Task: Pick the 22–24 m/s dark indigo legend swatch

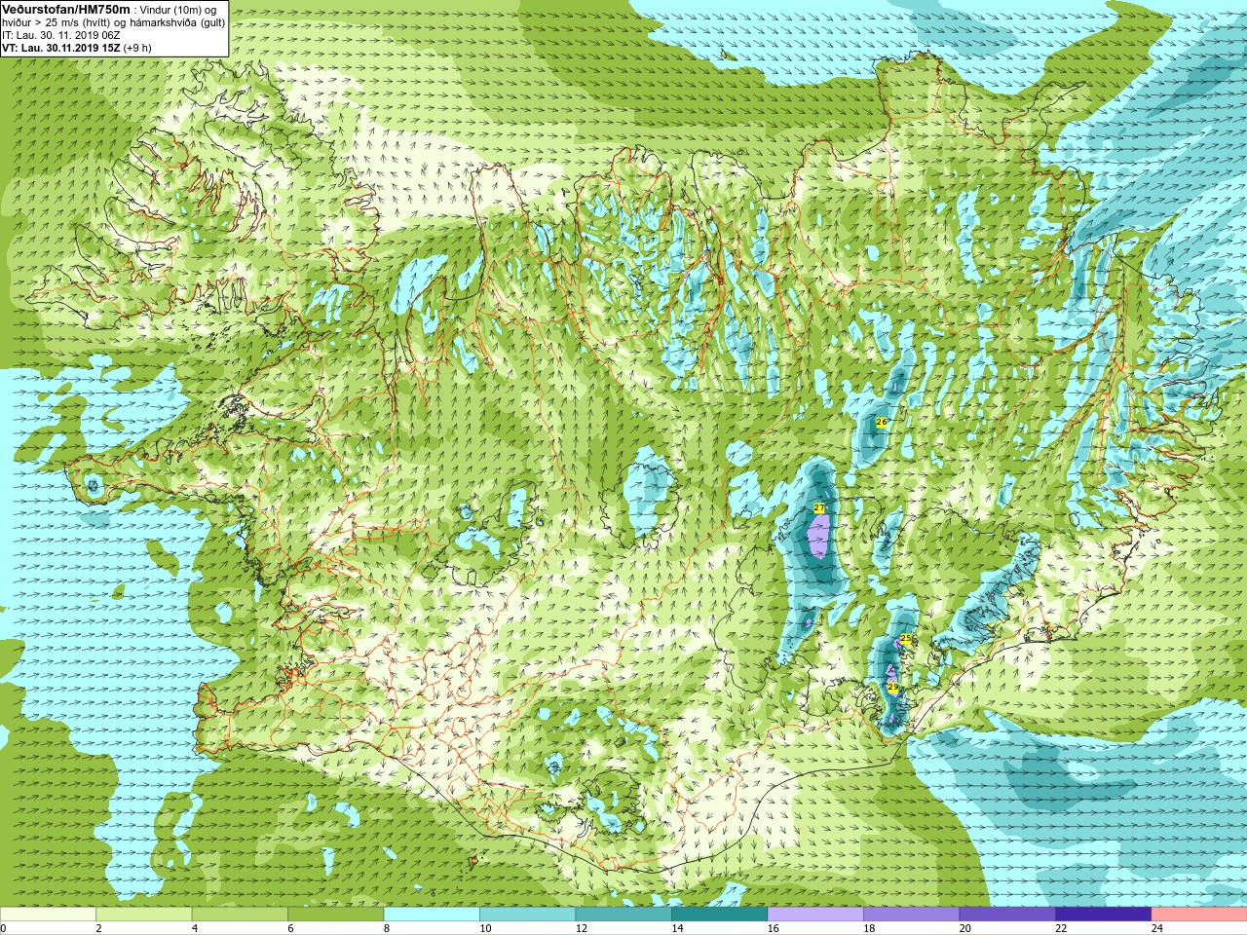Action: point(1103,915)
